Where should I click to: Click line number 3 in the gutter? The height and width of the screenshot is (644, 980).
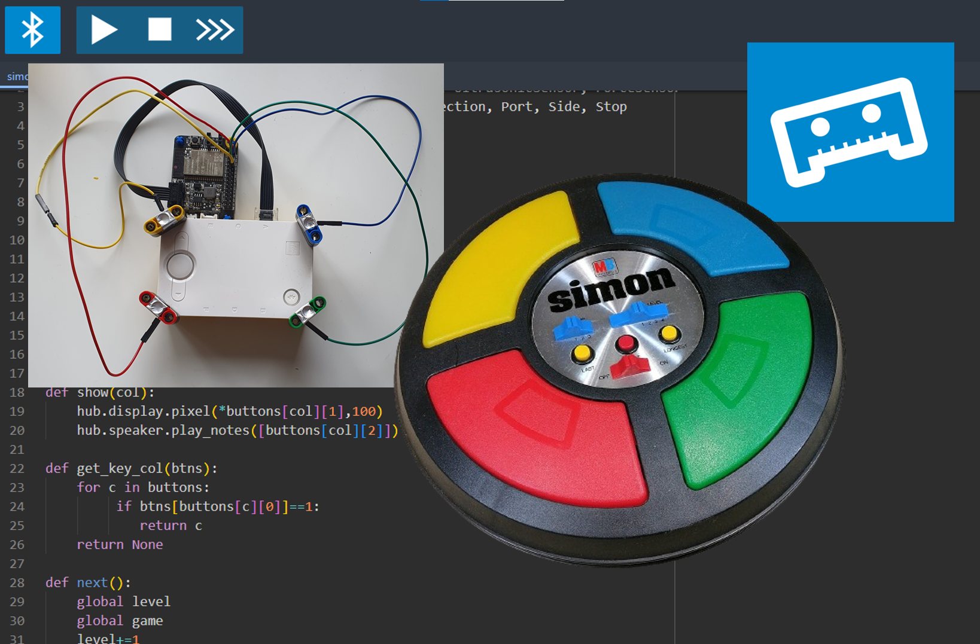(x=20, y=106)
